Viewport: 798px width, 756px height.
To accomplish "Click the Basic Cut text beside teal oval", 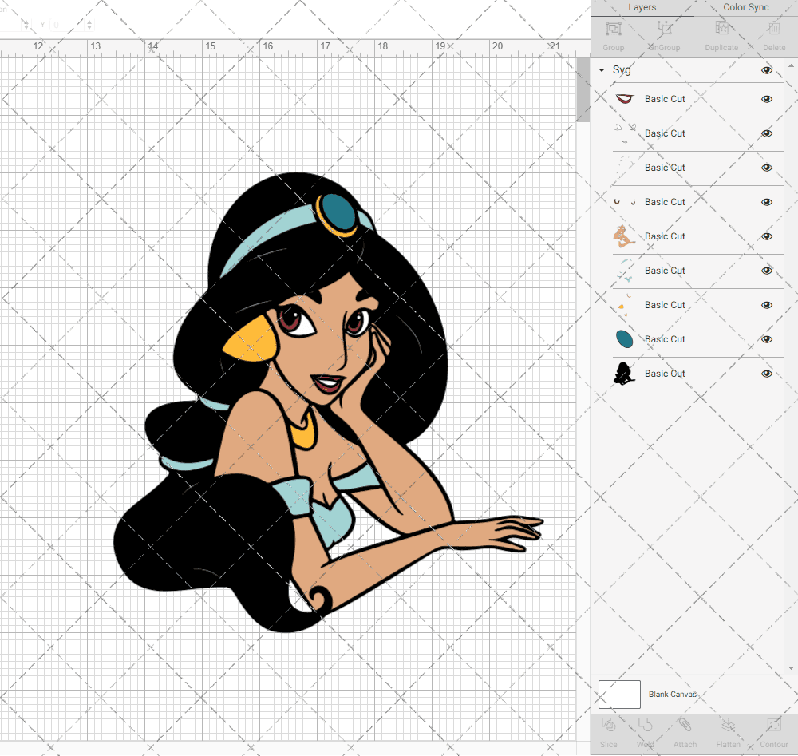I will coord(665,339).
